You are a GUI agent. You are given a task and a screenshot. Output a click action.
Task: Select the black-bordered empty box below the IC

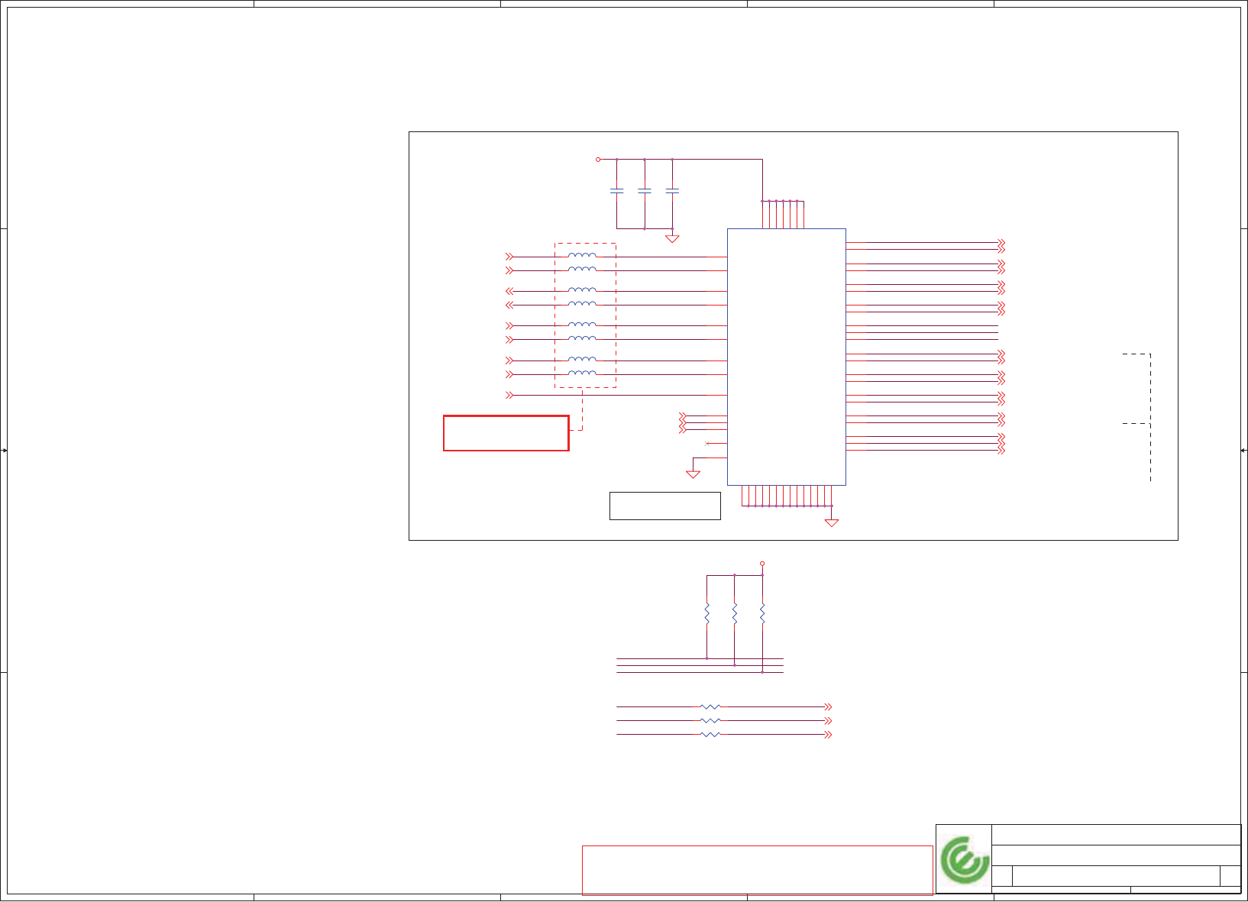(664, 506)
